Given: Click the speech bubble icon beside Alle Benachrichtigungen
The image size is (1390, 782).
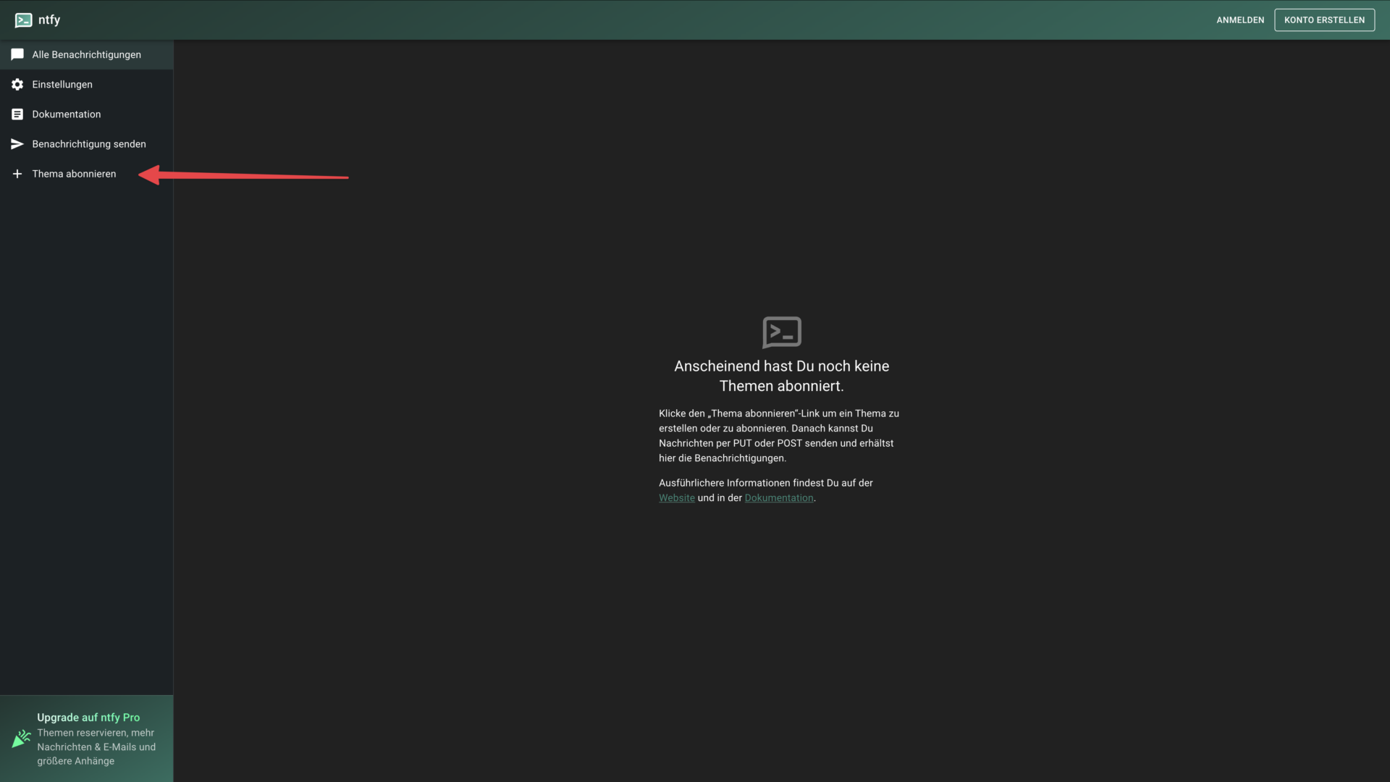Looking at the screenshot, I should 16,54.
